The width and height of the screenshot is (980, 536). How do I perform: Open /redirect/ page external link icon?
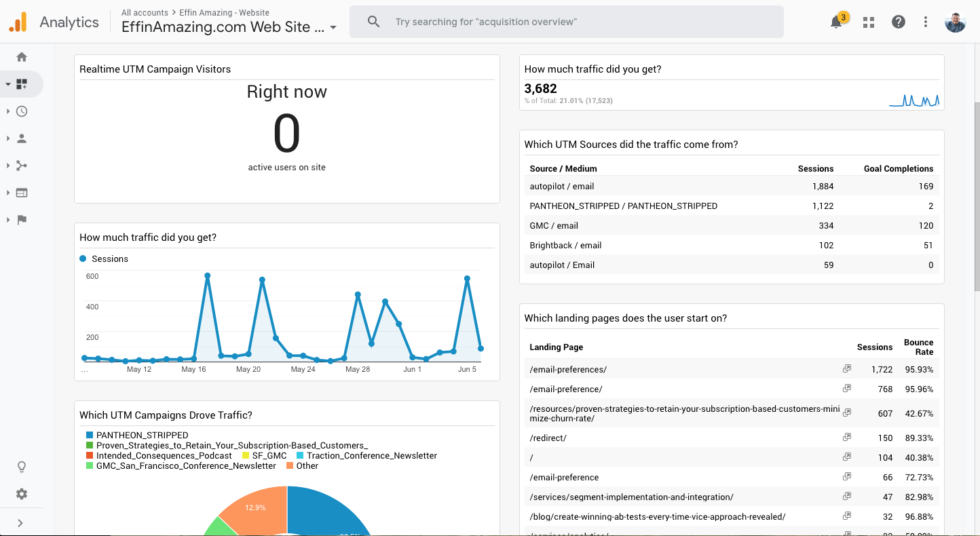click(x=847, y=438)
